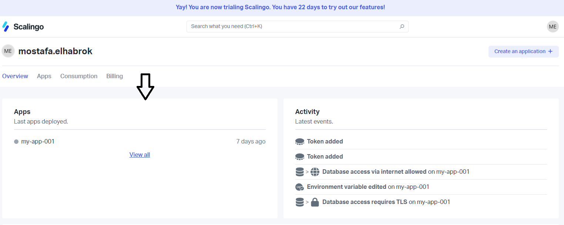Click the Create an application button

point(523,51)
